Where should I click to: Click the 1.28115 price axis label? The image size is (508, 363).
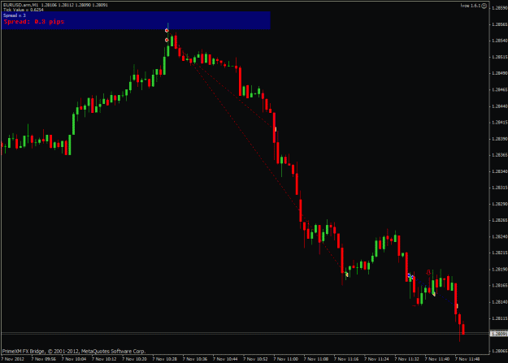(x=499, y=318)
